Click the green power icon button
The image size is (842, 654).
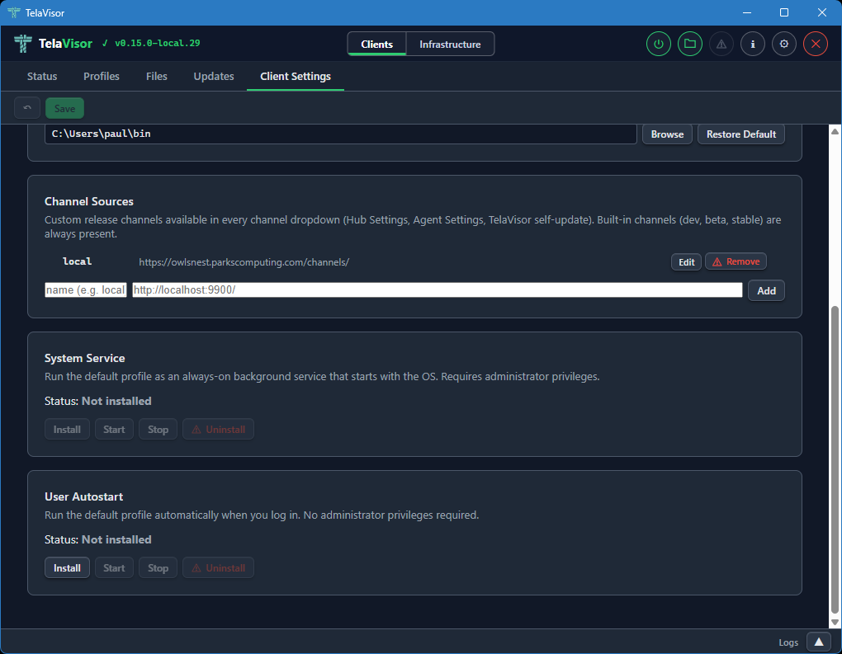659,44
